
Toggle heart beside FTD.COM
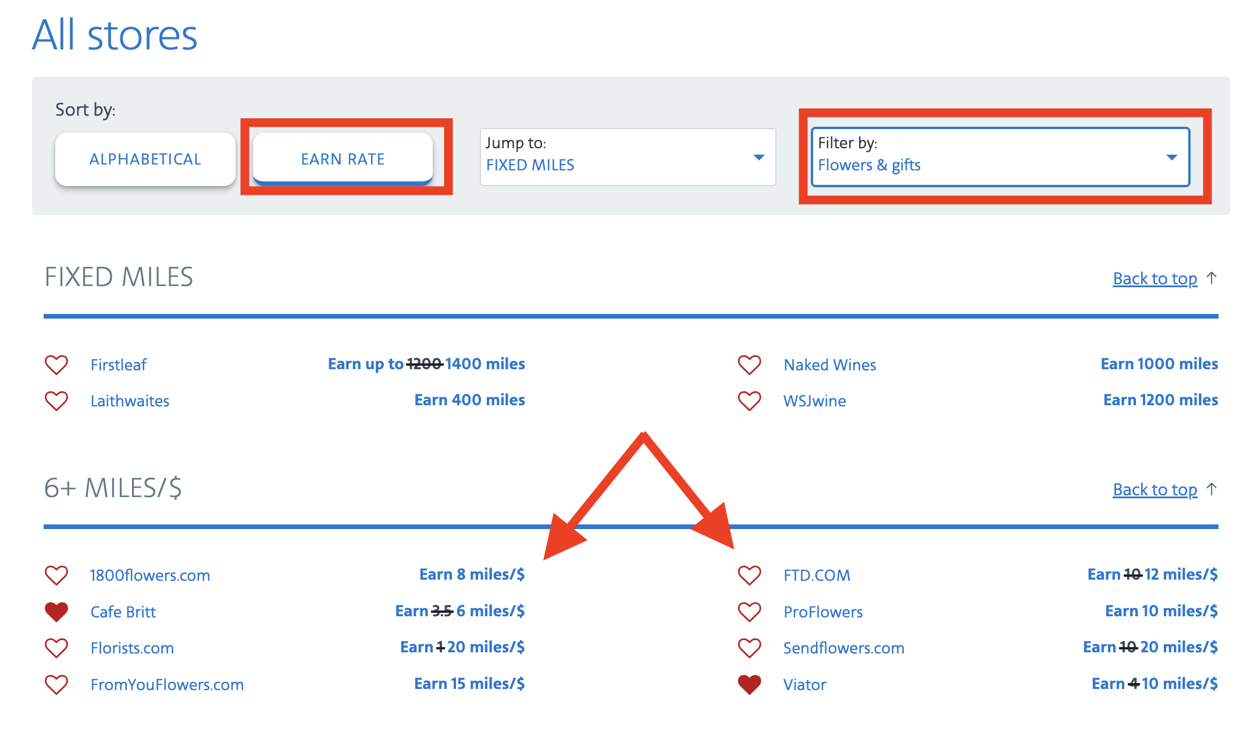coord(749,575)
